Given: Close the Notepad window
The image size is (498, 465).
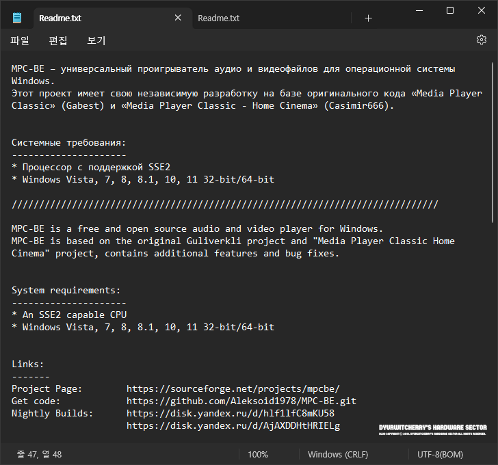Looking at the screenshot, I should point(481,10).
